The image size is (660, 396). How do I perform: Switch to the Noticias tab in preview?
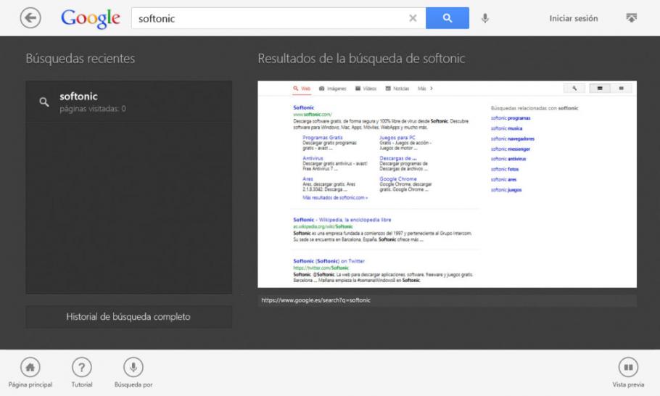point(395,88)
